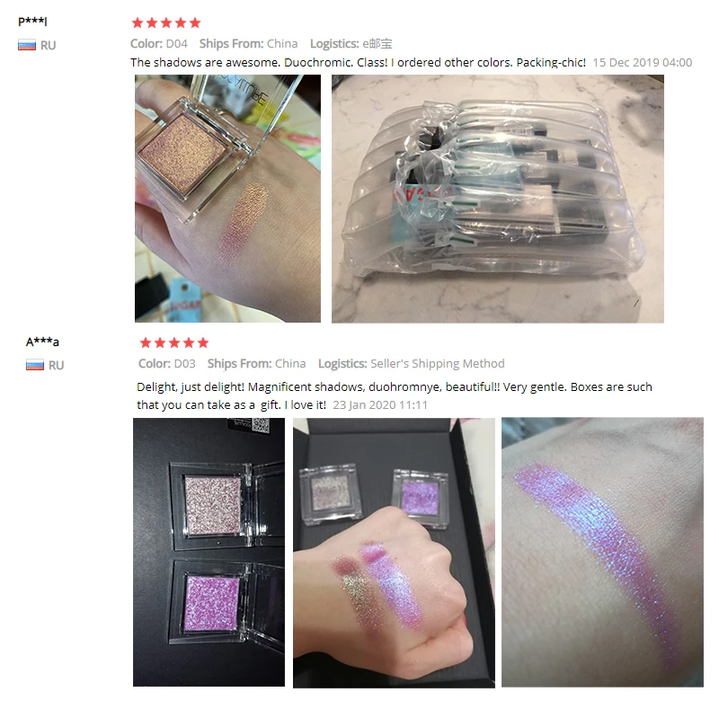This screenshot has width=719, height=719.
Task: Click the 'The shadows are awesome' review text
Action: point(358,62)
